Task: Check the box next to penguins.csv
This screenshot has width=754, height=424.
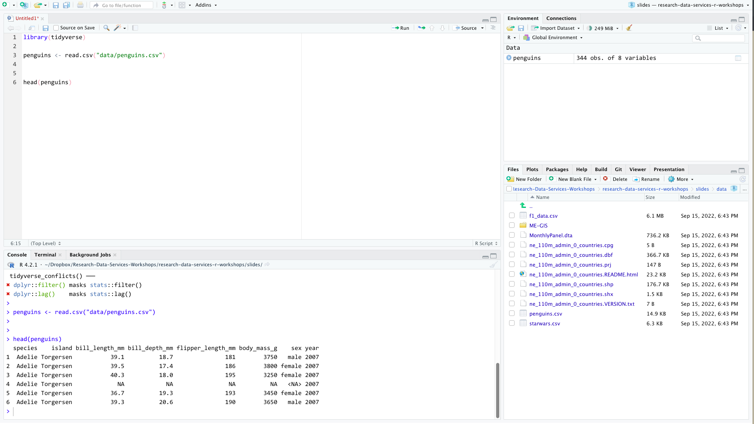Action: [512, 314]
